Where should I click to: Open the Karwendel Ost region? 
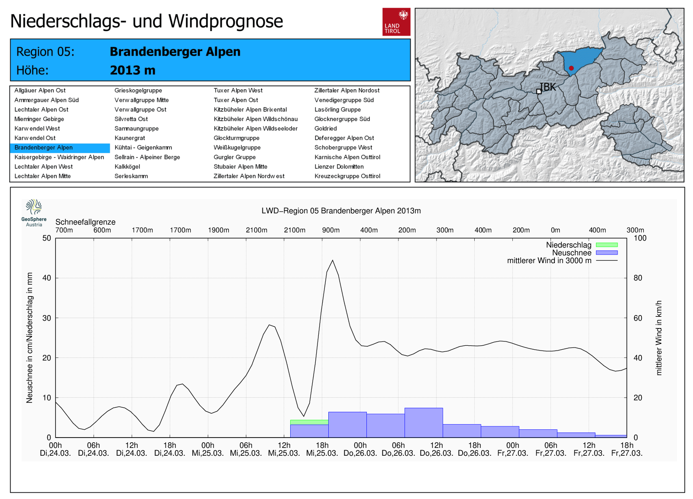click(x=35, y=138)
